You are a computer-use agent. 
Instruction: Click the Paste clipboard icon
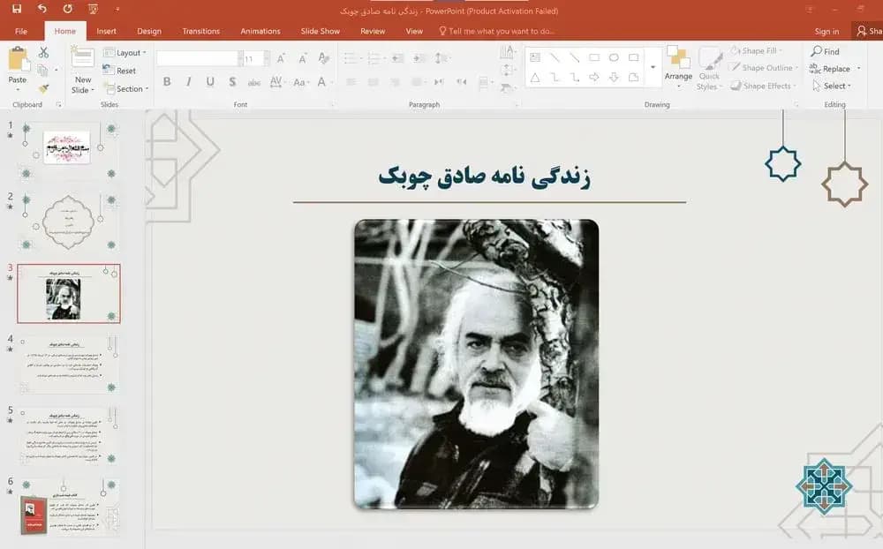(x=18, y=60)
